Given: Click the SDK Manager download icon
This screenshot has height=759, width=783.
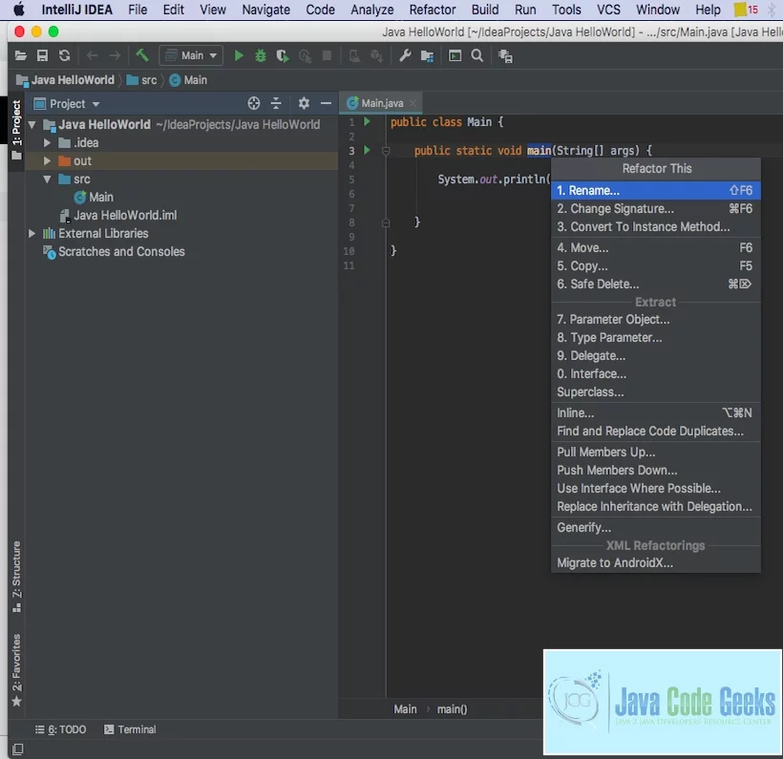Looking at the screenshot, I should (376, 56).
